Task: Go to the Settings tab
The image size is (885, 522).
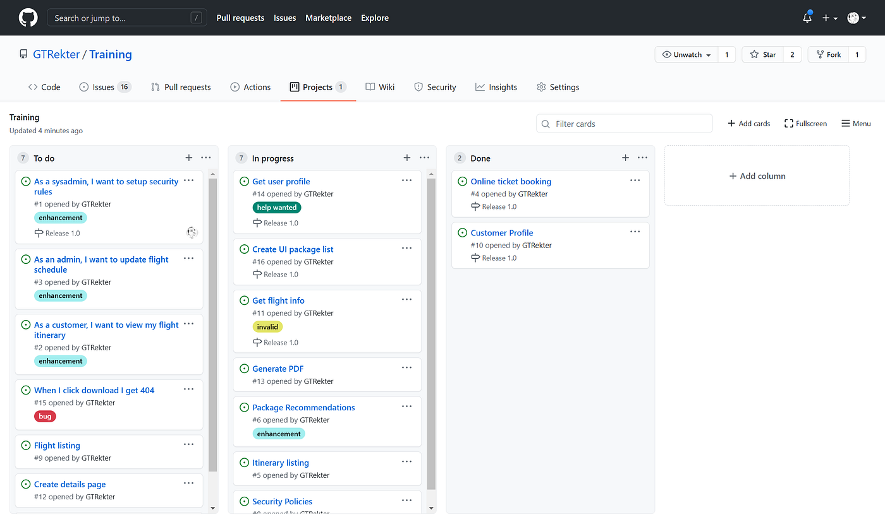Action: tap(558, 86)
